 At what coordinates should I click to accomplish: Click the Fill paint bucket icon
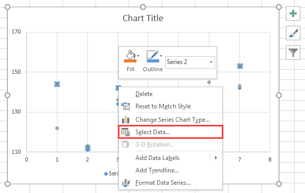point(130,56)
